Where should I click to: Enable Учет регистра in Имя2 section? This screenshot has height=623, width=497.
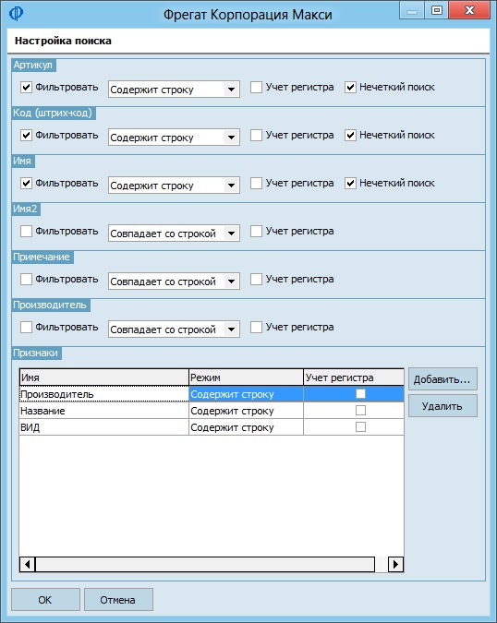pos(257,232)
